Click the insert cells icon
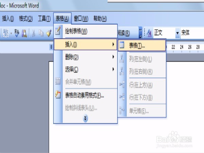The width and height of the screenshot is (204, 153). point(122,110)
